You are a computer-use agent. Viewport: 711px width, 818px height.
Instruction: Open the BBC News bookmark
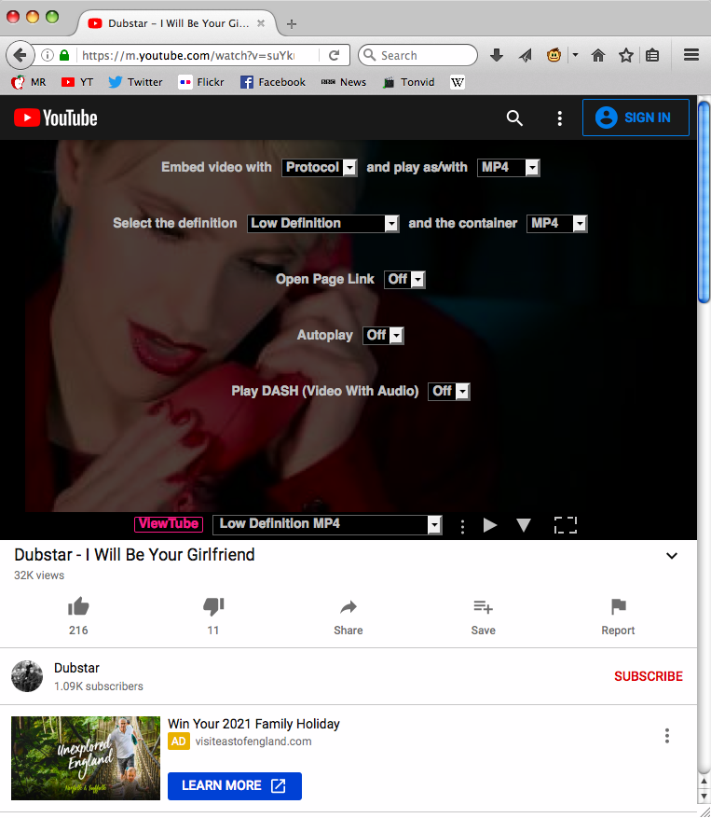pos(344,82)
